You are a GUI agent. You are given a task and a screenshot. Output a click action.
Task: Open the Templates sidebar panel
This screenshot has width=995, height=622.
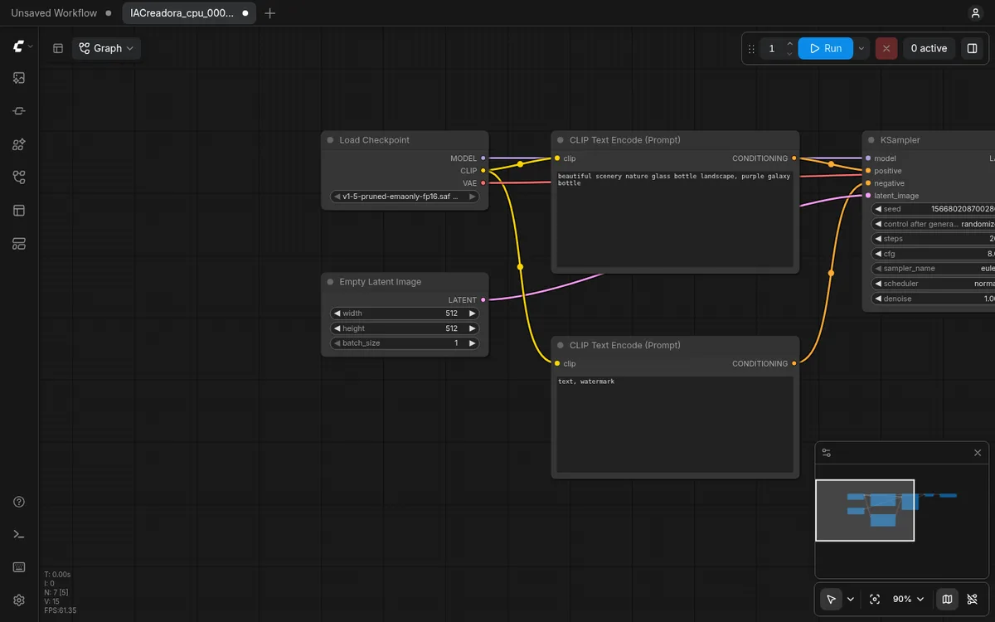pyautogui.click(x=19, y=211)
